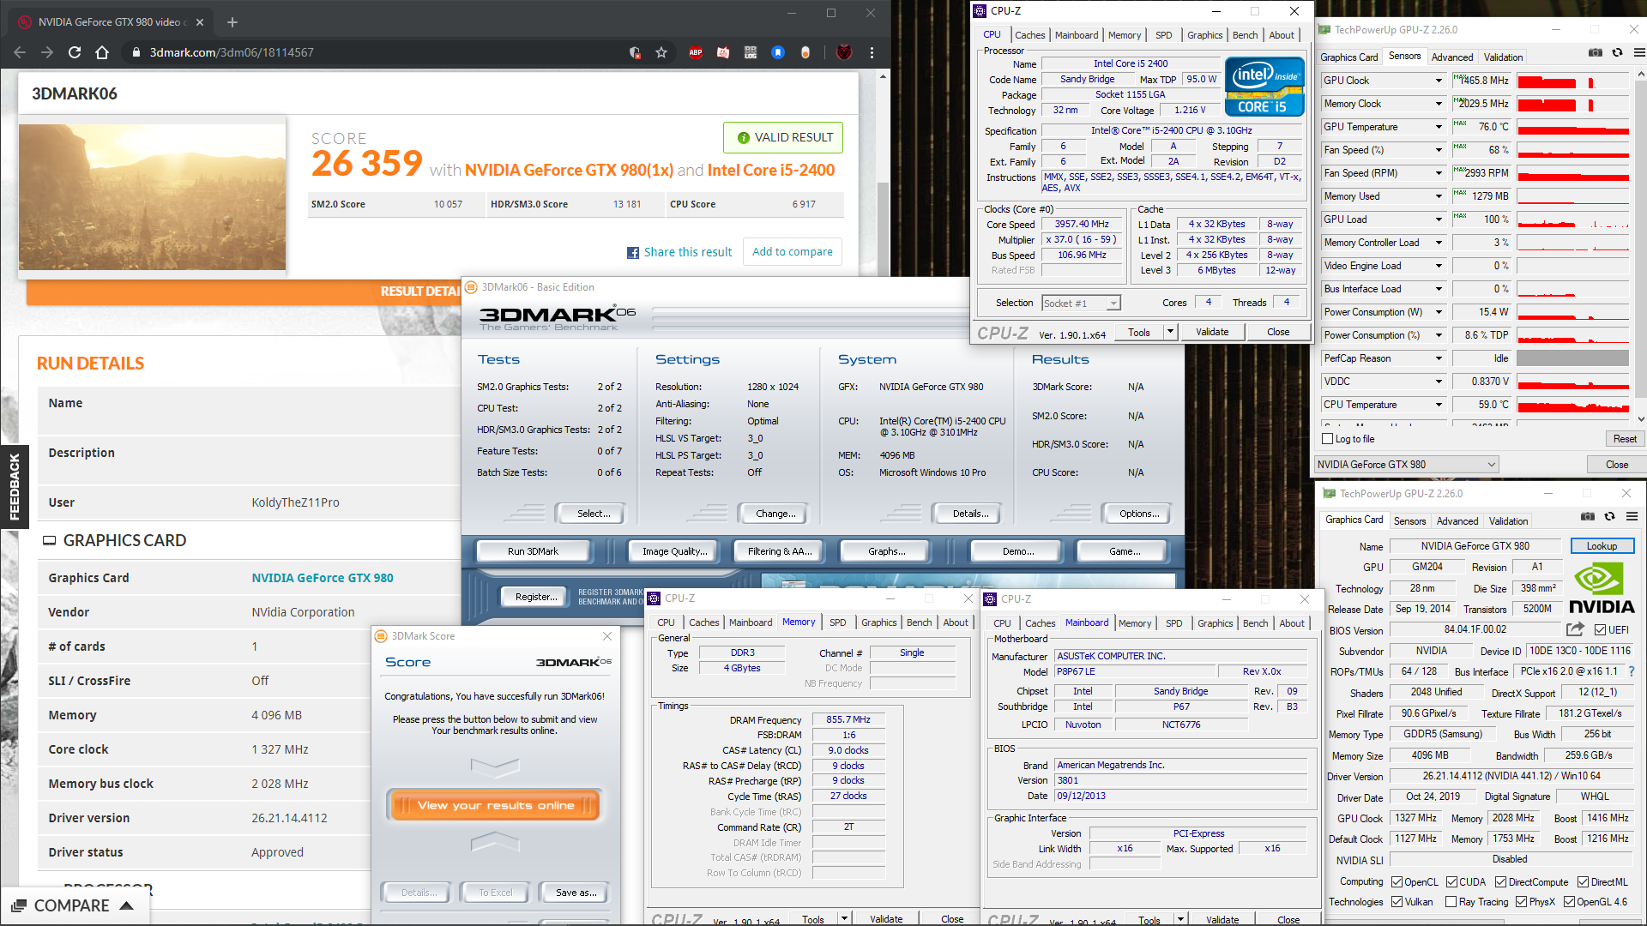Open the Adblock Plus extension icon
Screen dimensions: 1647x926
(696, 52)
